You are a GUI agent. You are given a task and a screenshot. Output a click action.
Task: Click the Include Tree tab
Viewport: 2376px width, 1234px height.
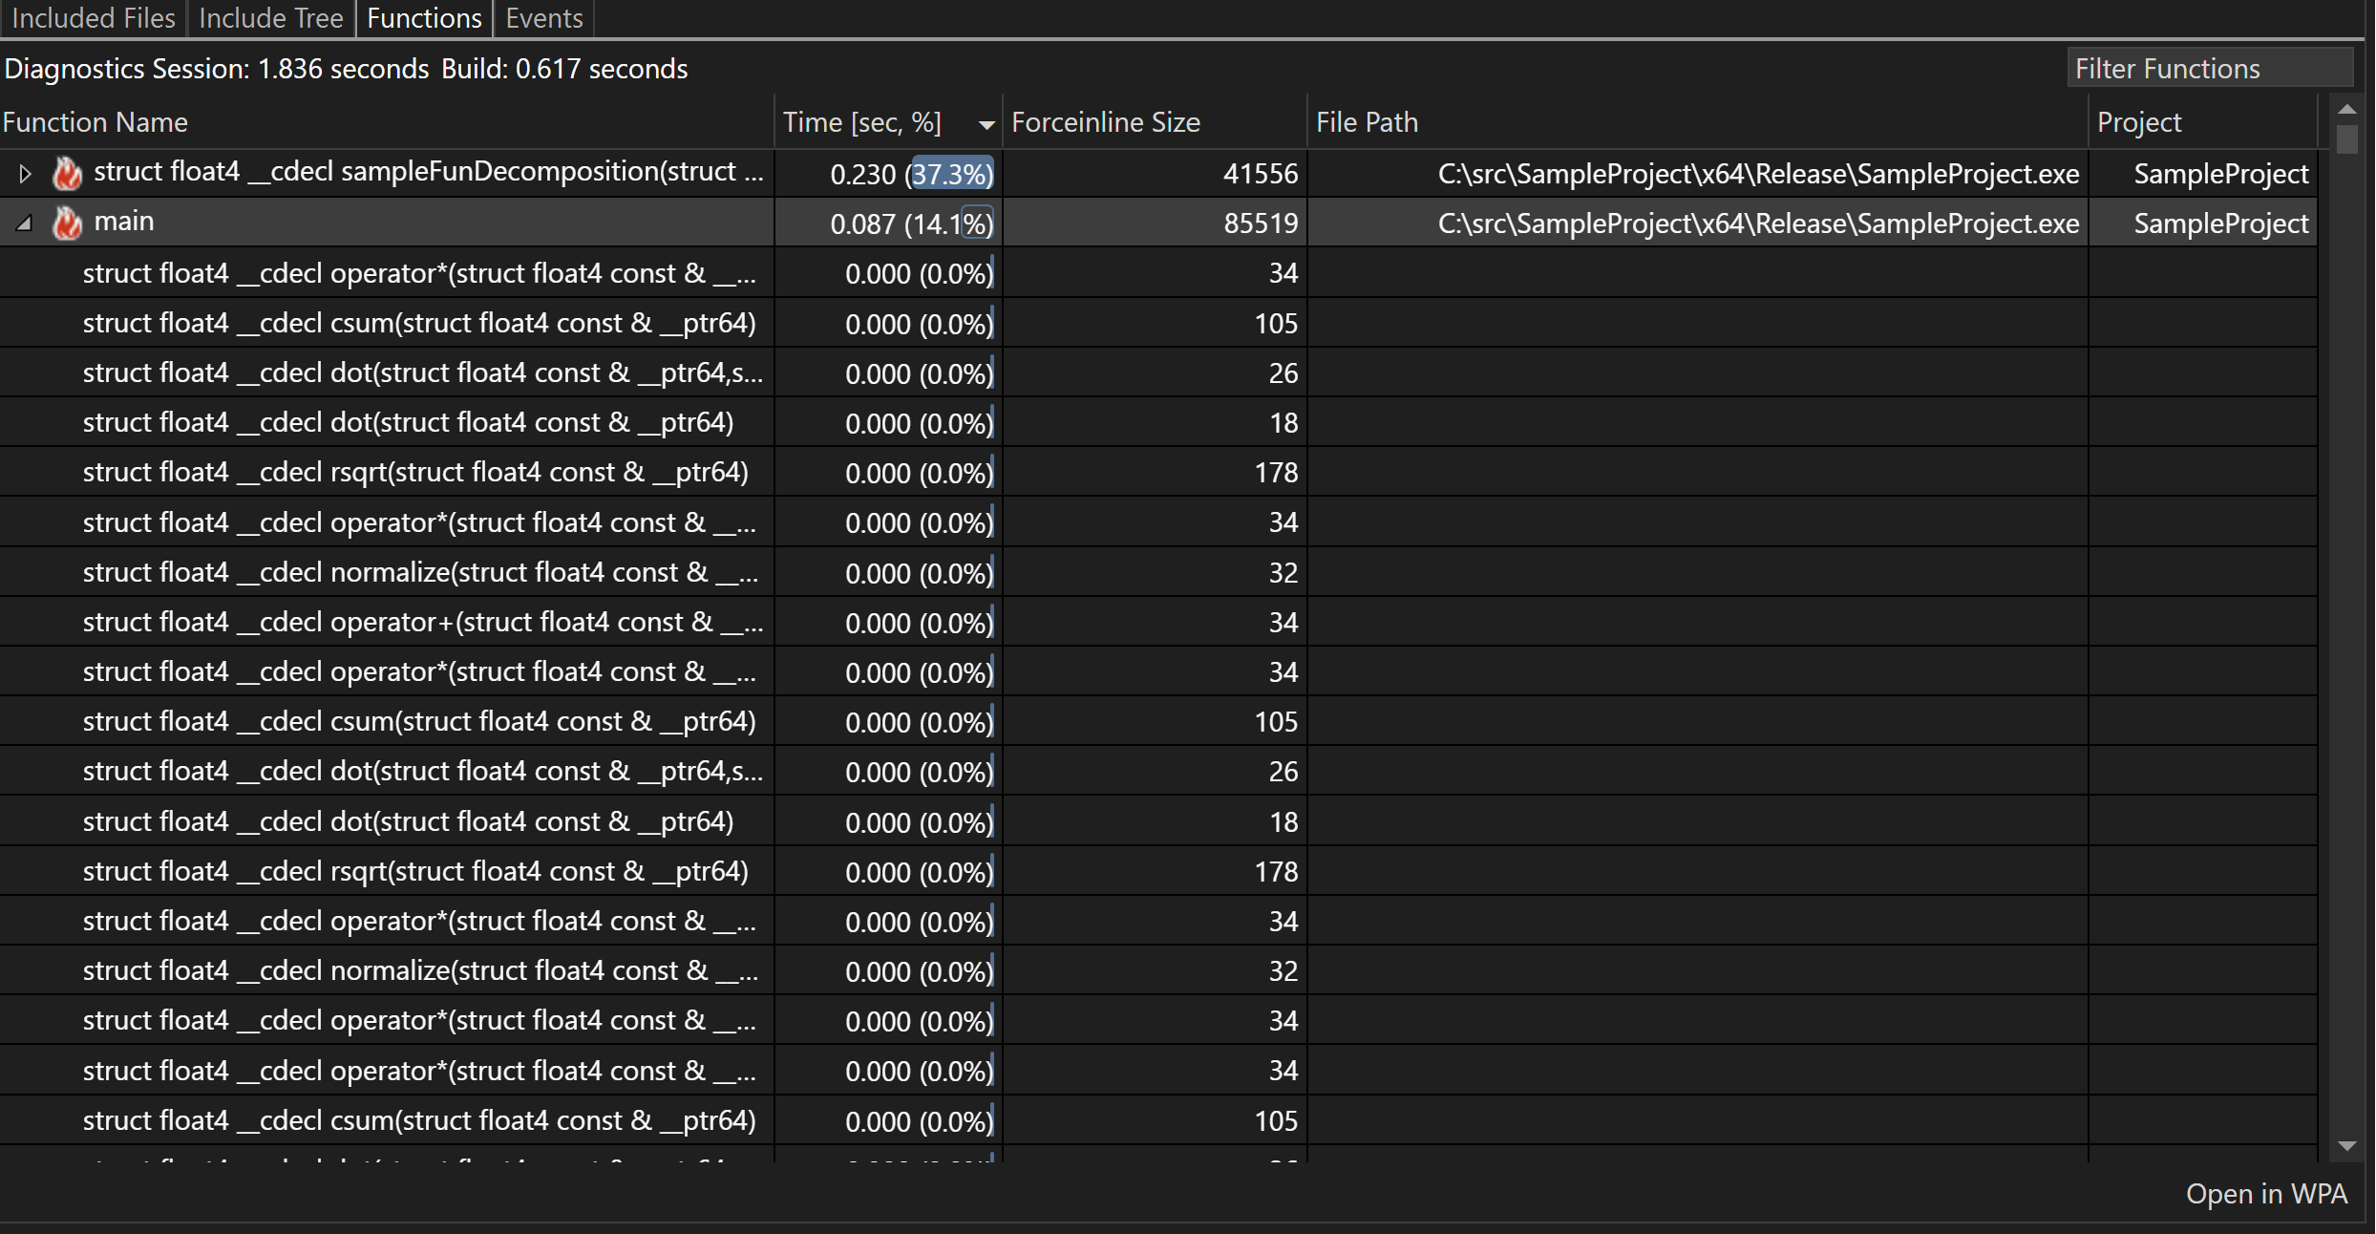(268, 17)
